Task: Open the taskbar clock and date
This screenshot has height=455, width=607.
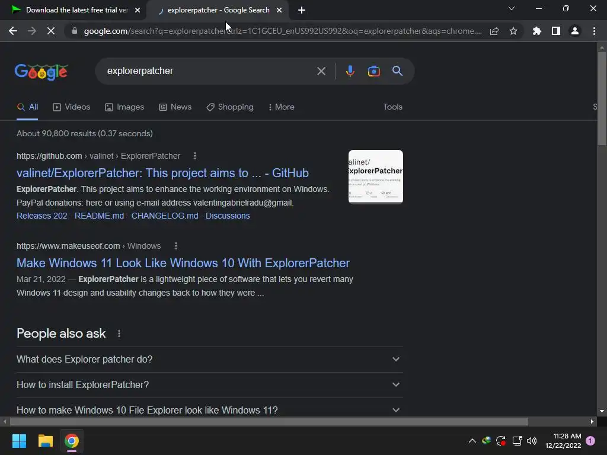Action: 563,441
